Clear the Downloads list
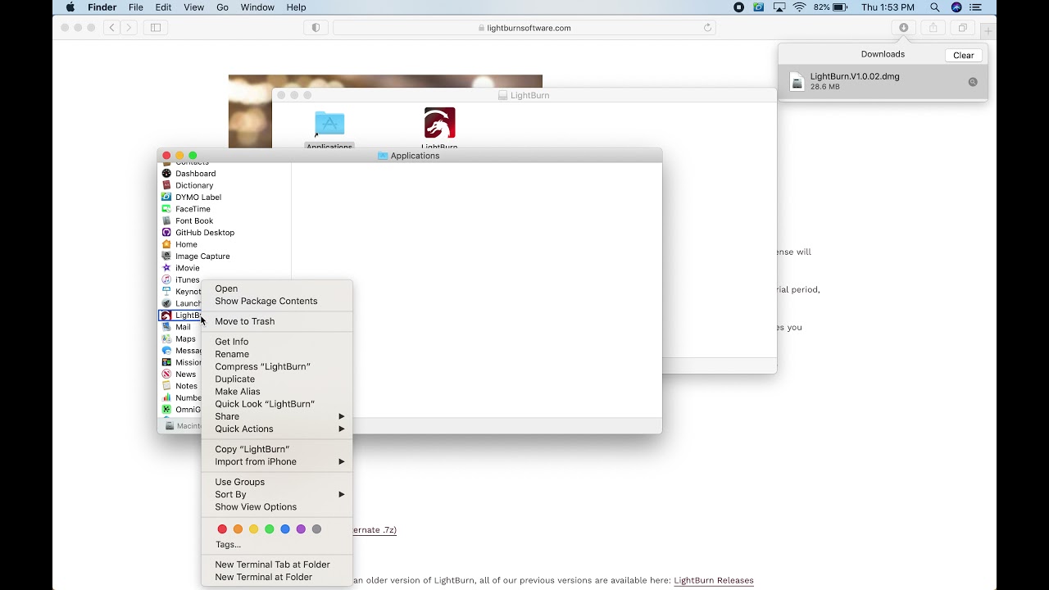 (964, 56)
